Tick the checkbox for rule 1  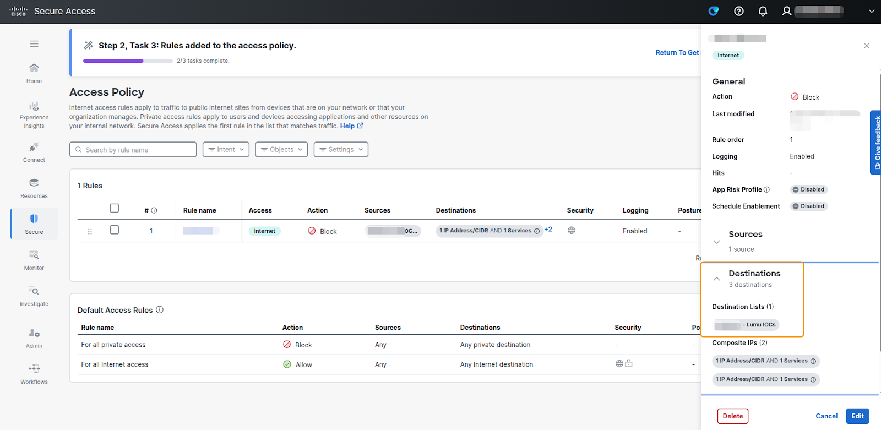pyautogui.click(x=115, y=230)
